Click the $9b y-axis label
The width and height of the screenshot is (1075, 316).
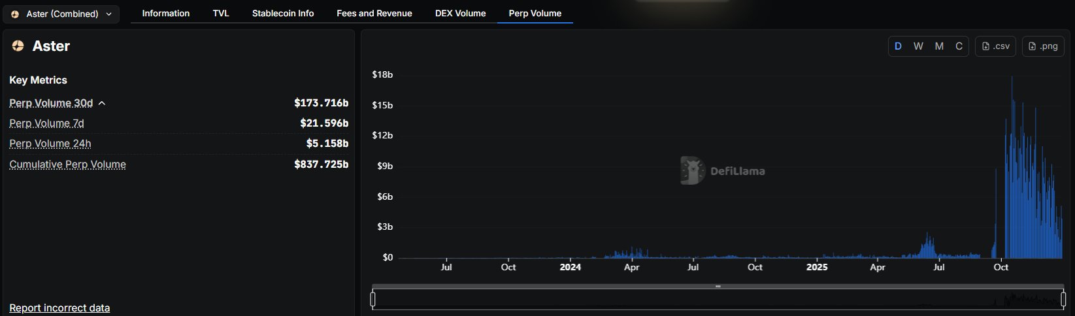click(385, 166)
